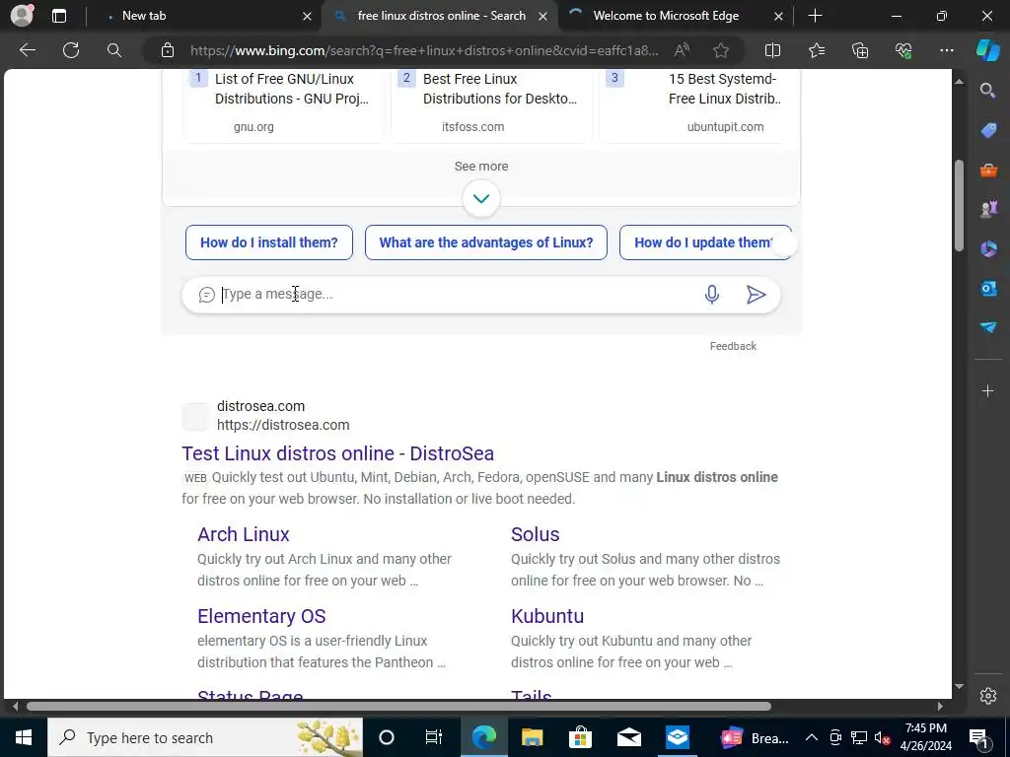Click the vertical page scrollbar thumb

[x=959, y=206]
